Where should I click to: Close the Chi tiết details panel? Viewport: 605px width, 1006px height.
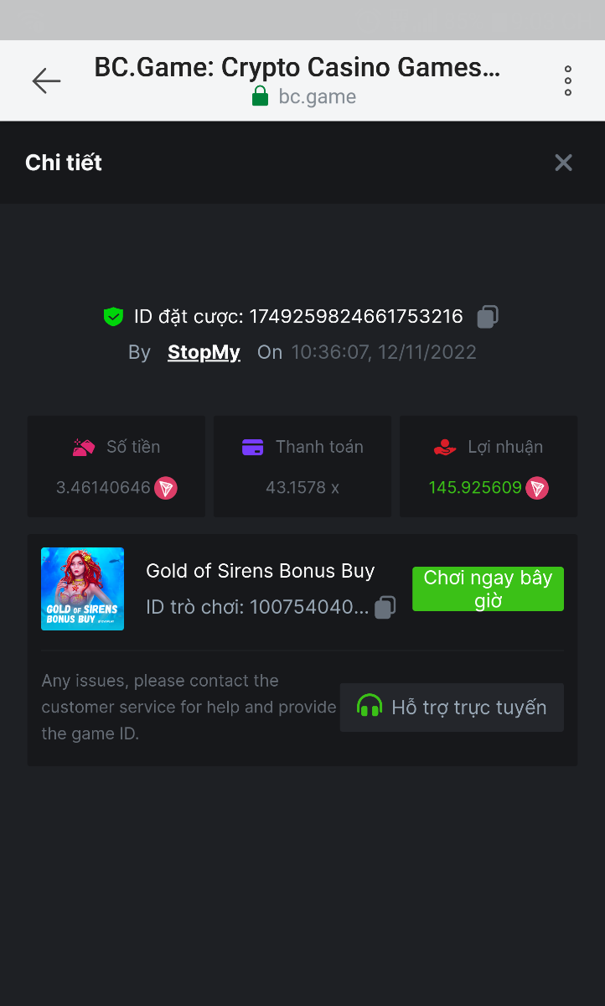click(563, 163)
